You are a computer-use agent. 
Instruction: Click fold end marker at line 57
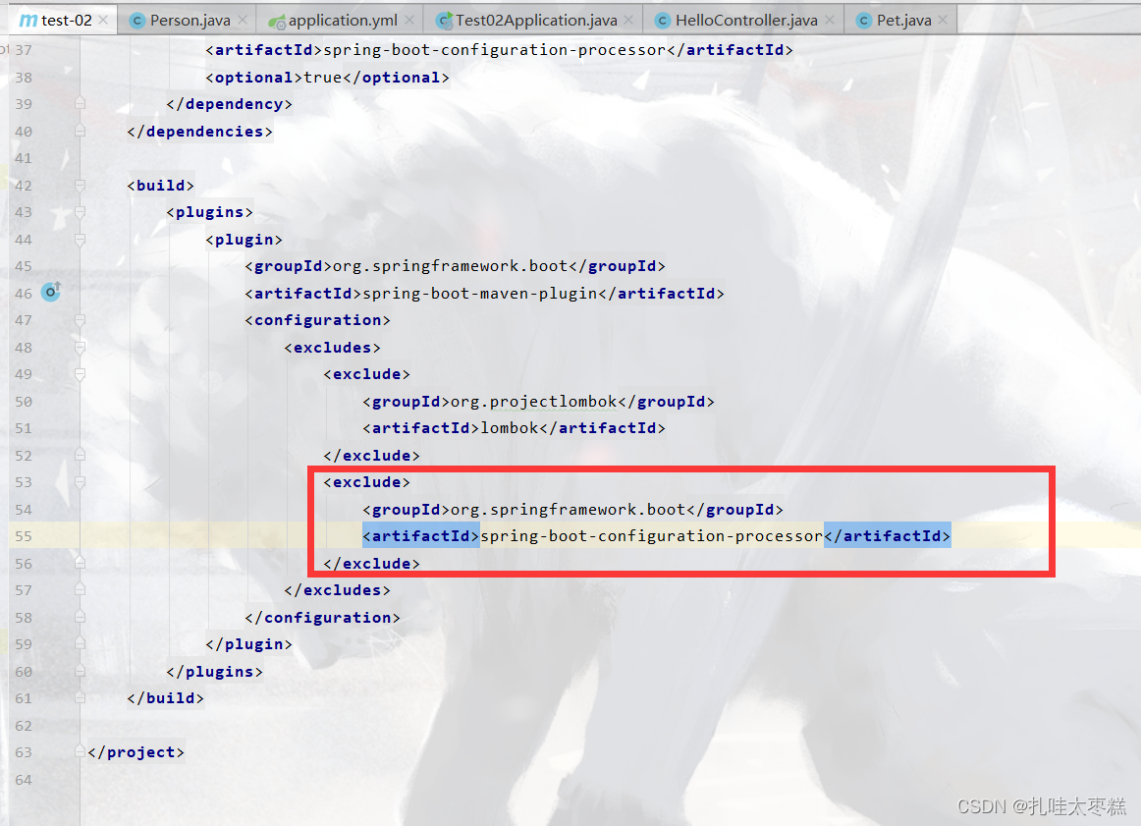pyautogui.click(x=81, y=589)
